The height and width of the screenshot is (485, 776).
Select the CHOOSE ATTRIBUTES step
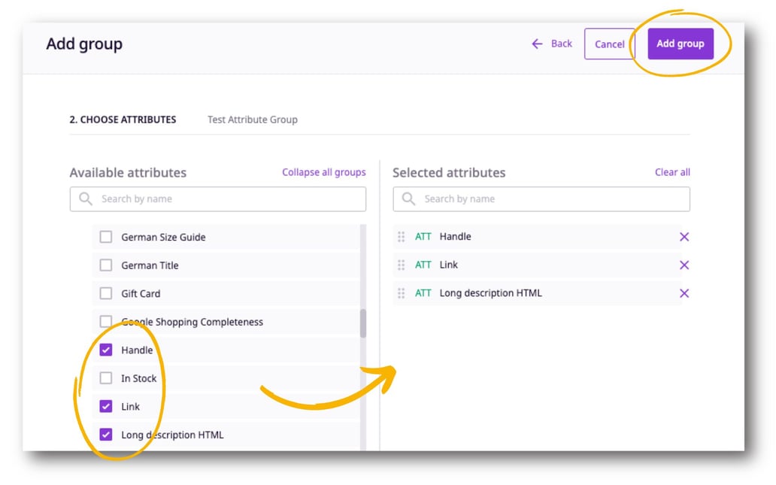point(123,119)
